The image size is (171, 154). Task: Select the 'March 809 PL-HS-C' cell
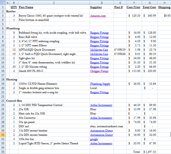coord(54,71)
